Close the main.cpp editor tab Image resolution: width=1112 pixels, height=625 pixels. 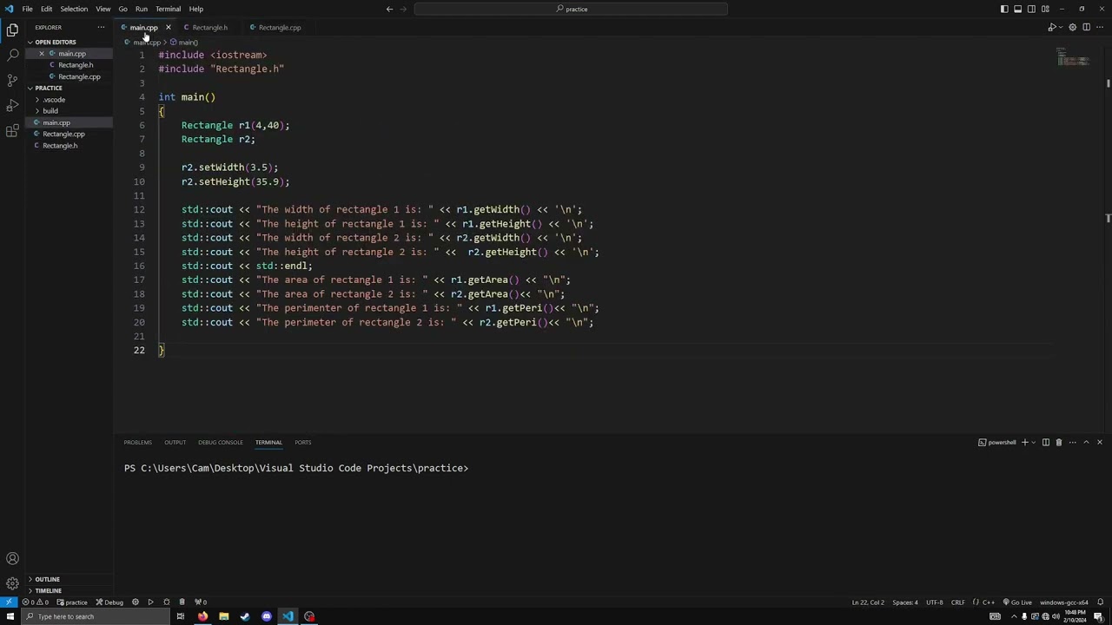tap(168, 28)
